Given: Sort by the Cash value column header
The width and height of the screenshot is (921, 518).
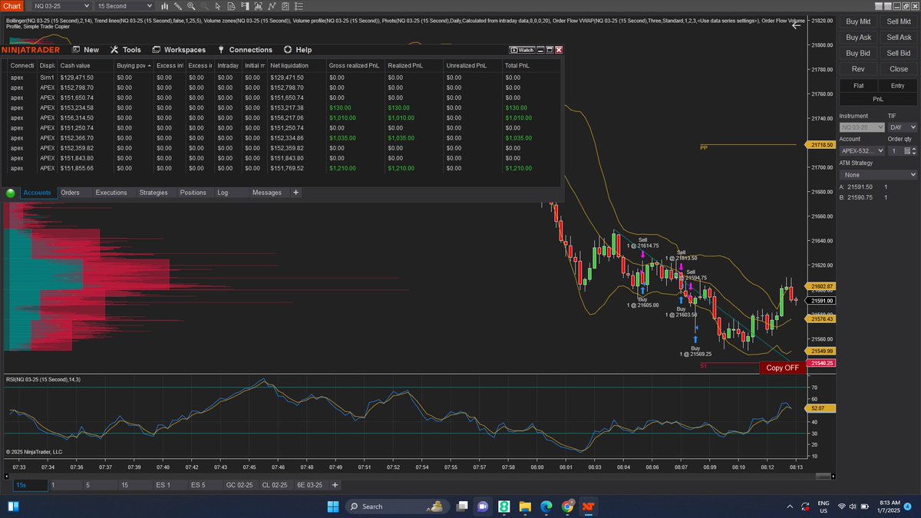Looking at the screenshot, I should pos(84,66).
